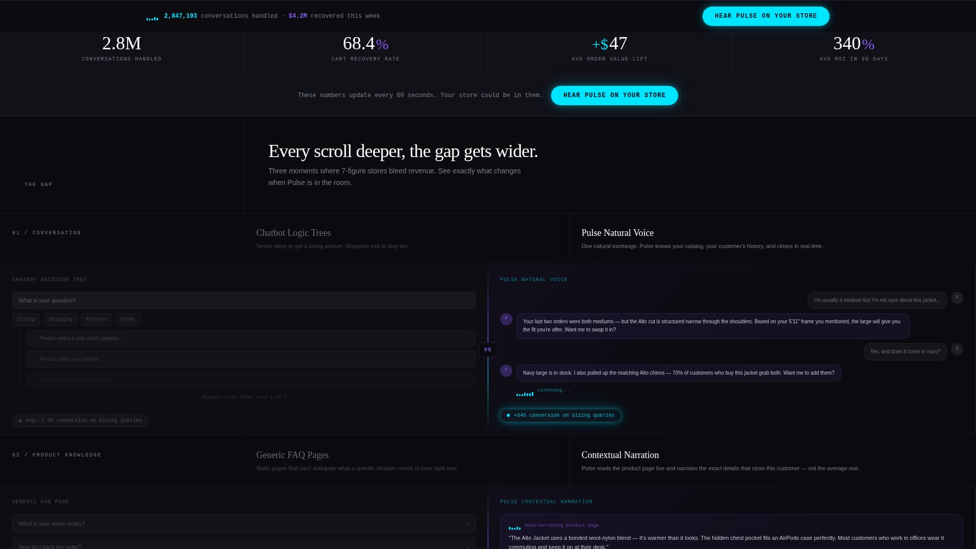
Task: Click the Listening waveform icon
Action: [525, 393]
